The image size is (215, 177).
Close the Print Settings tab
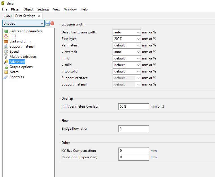pyautogui.click(x=39, y=16)
